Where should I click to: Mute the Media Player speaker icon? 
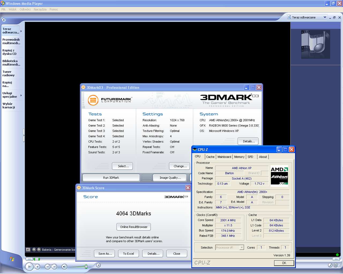64,267
